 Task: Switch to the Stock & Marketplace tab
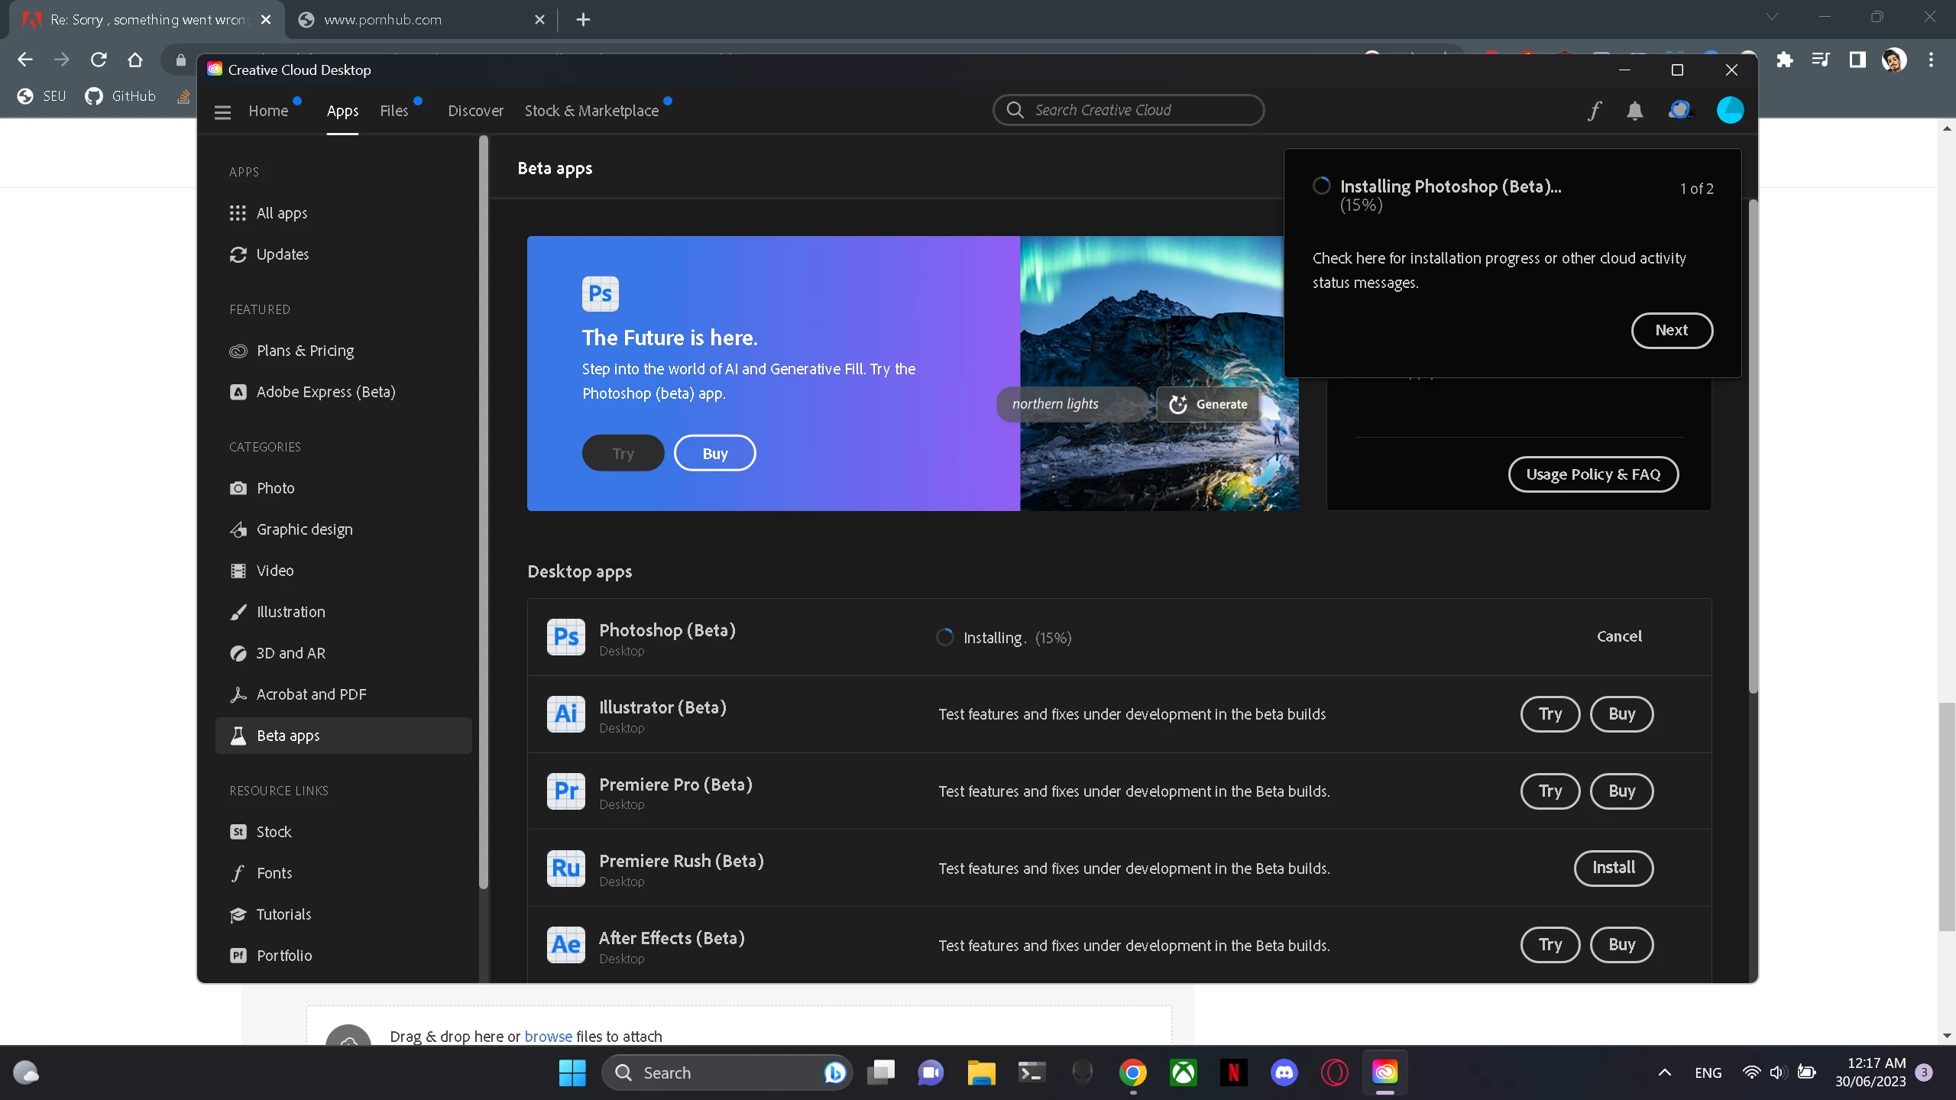(591, 111)
